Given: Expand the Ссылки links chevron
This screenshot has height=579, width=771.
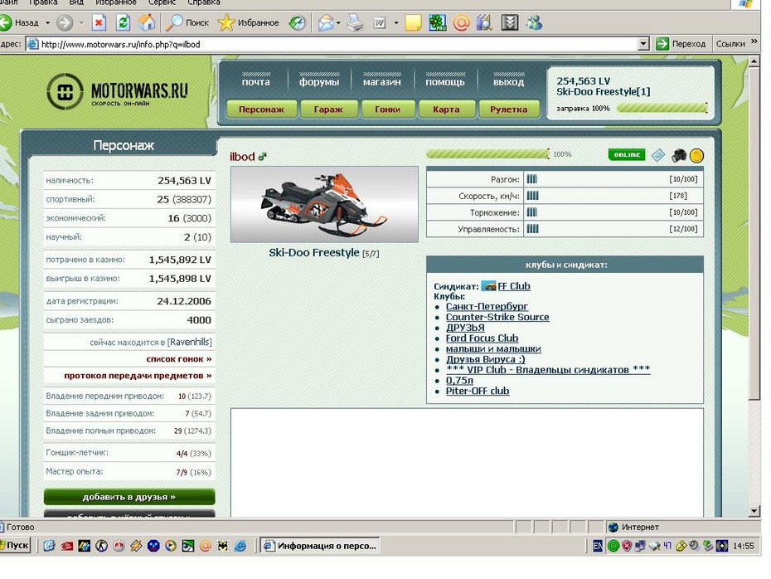Looking at the screenshot, I should (x=754, y=42).
